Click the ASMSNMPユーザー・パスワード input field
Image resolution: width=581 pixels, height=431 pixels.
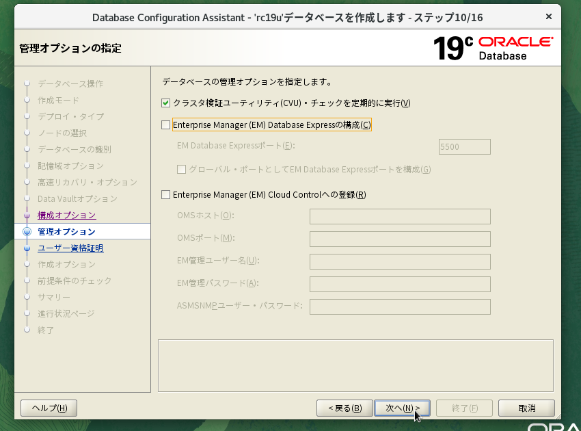tap(400, 306)
